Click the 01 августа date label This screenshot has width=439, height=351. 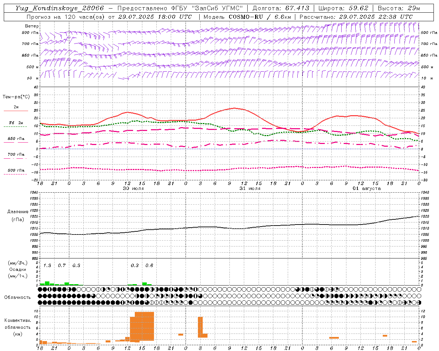(367, 189)
